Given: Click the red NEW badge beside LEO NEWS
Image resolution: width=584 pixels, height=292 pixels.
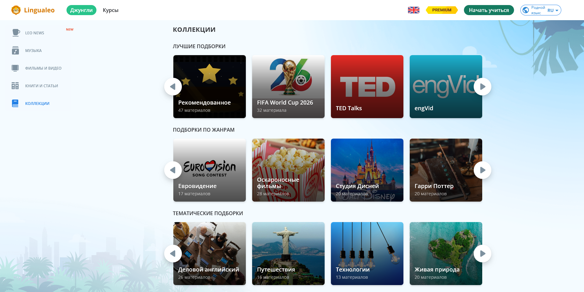Looking at the screenshot, I should pyautogui.click(x=70, y=30).
